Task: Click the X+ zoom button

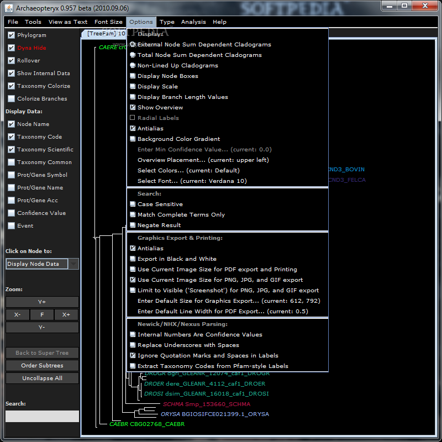Action: (66, 314)
